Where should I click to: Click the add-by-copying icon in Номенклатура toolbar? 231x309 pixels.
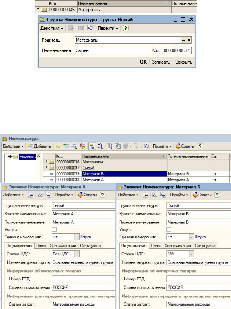[66, 146]
